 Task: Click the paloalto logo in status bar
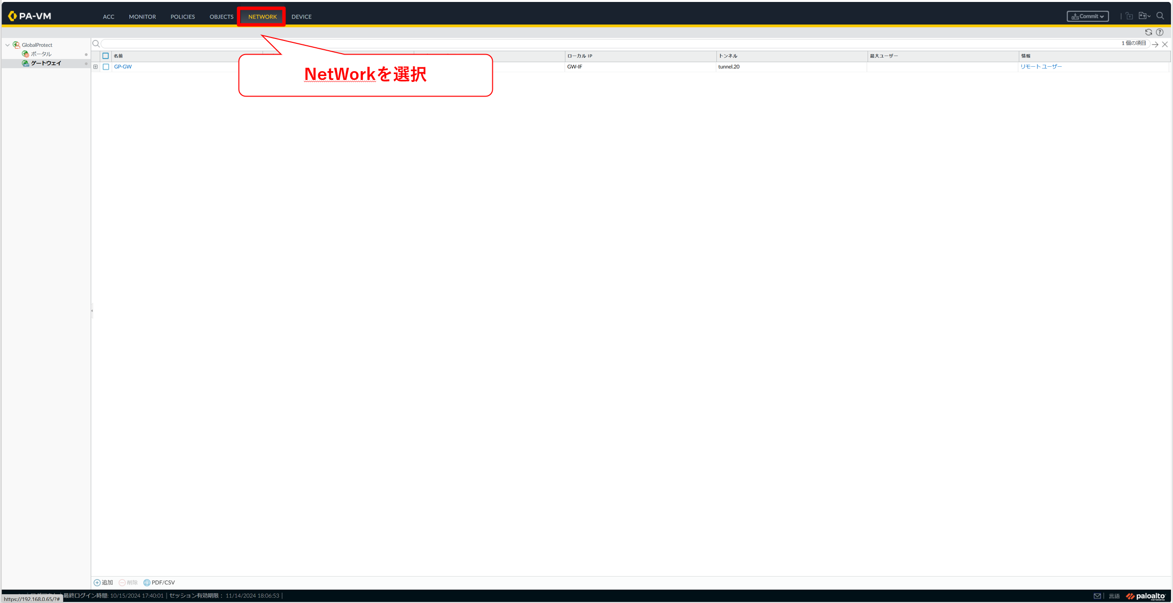click(1145, 596)
